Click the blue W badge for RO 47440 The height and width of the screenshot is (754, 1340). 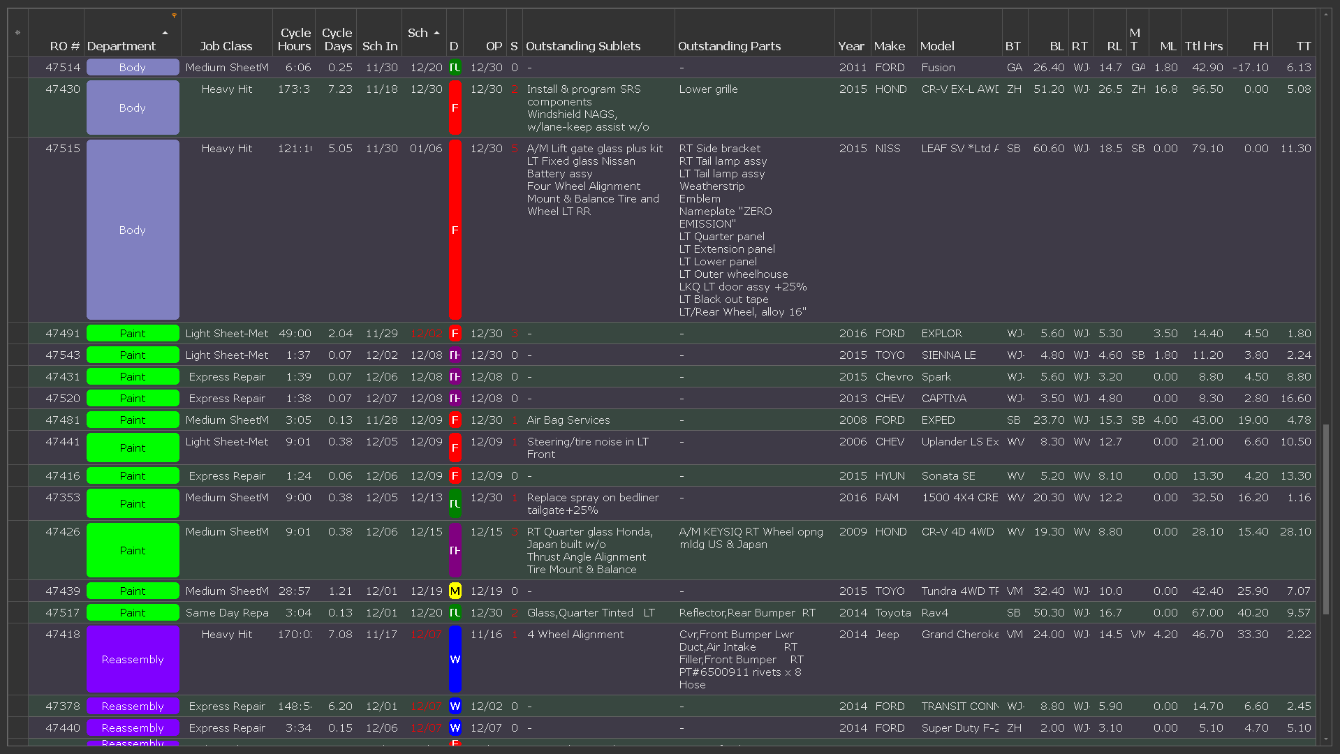[455, 728]
